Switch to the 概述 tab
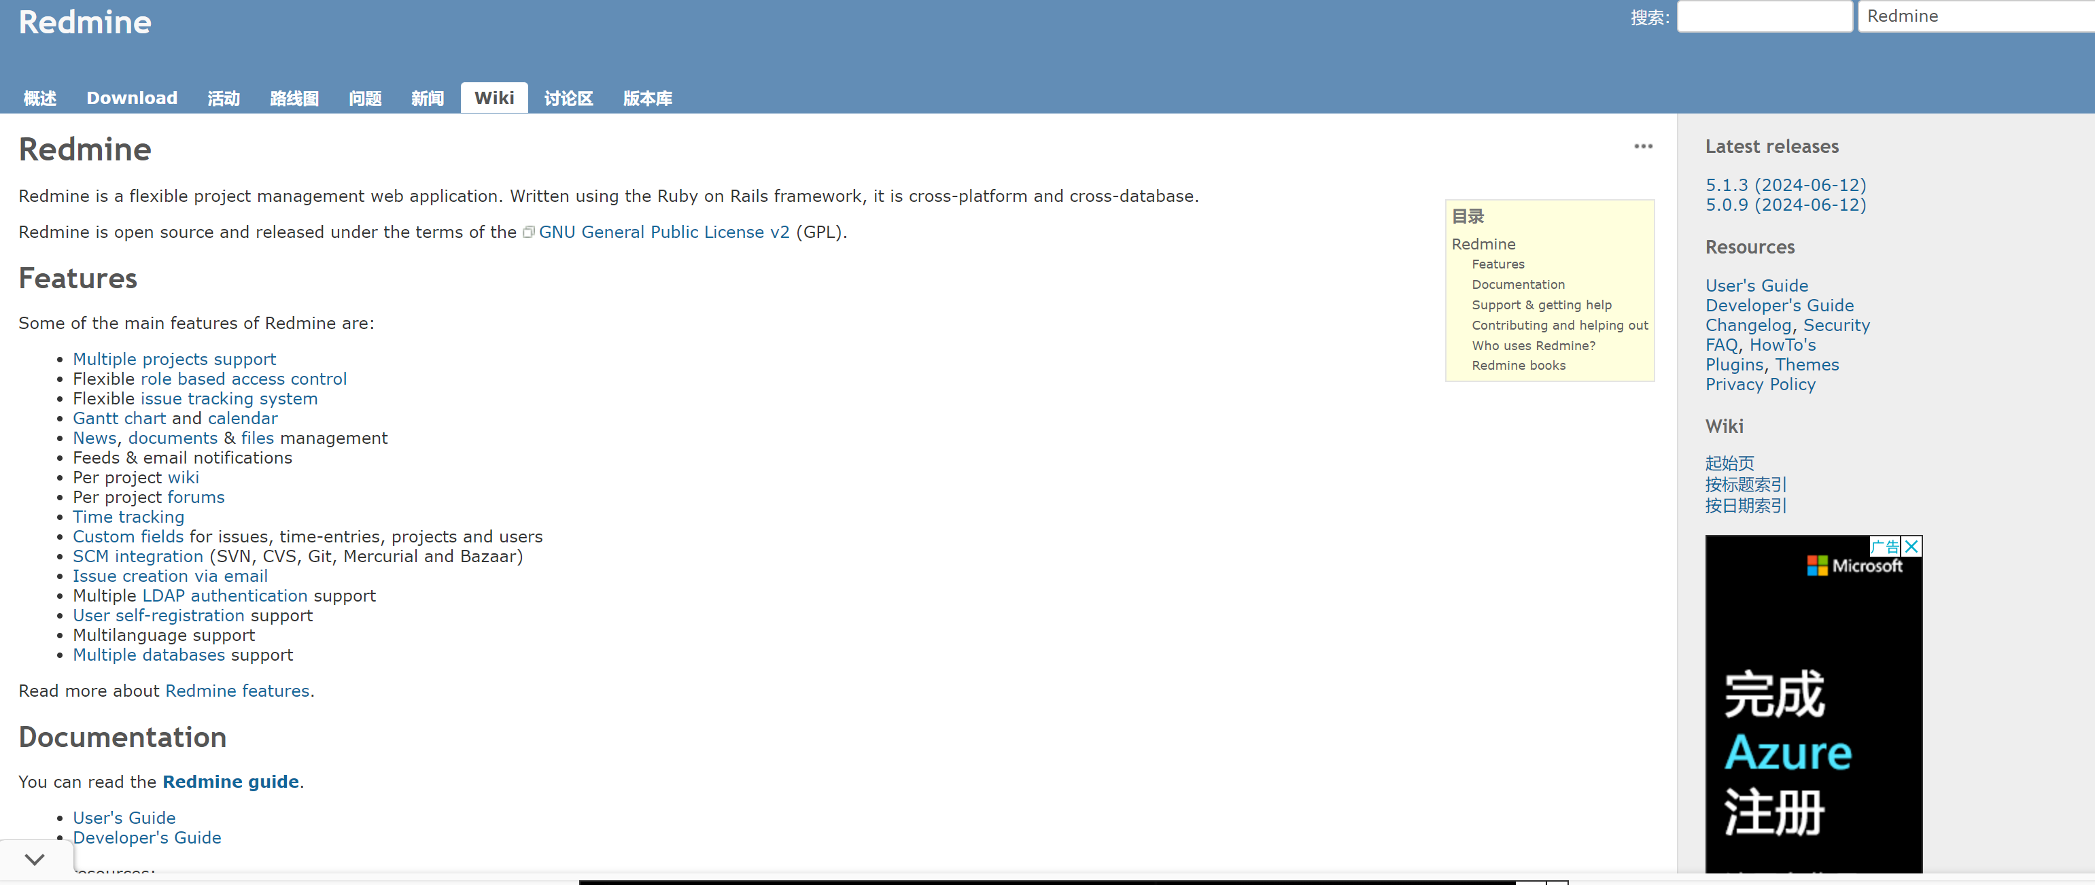 [x=40, y=99]
